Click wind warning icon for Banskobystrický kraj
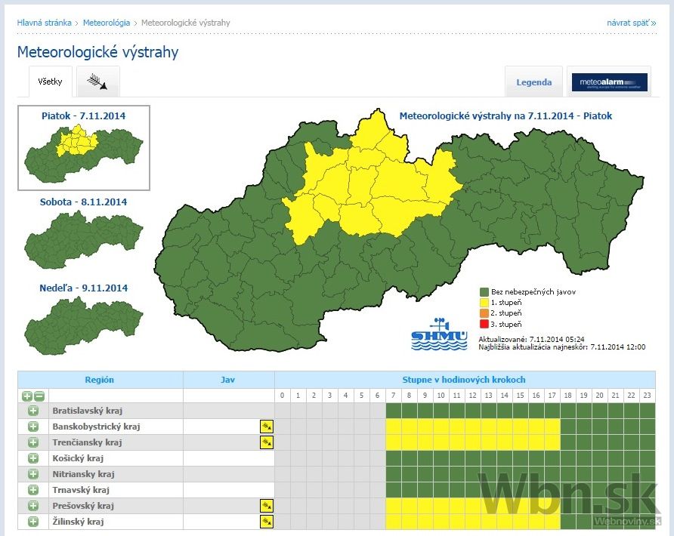The image size is (674, 536). [x=267, y=427]
